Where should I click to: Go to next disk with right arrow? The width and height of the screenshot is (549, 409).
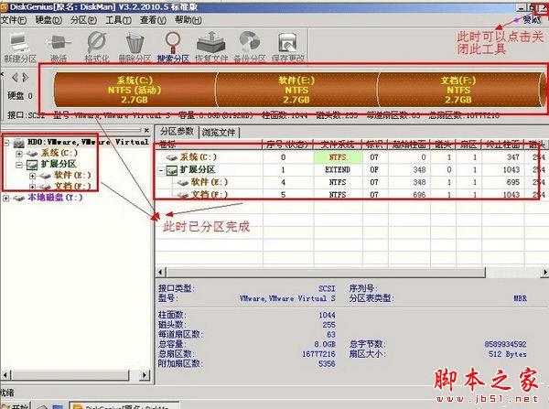(26, 78)
